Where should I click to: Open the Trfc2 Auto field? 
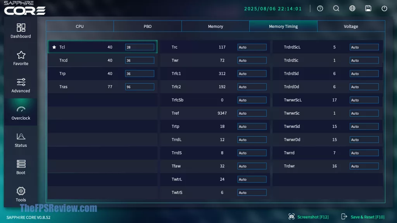pos(252,87)
